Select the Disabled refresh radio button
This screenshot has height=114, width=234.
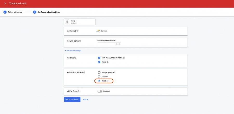(x=99, y=81)
